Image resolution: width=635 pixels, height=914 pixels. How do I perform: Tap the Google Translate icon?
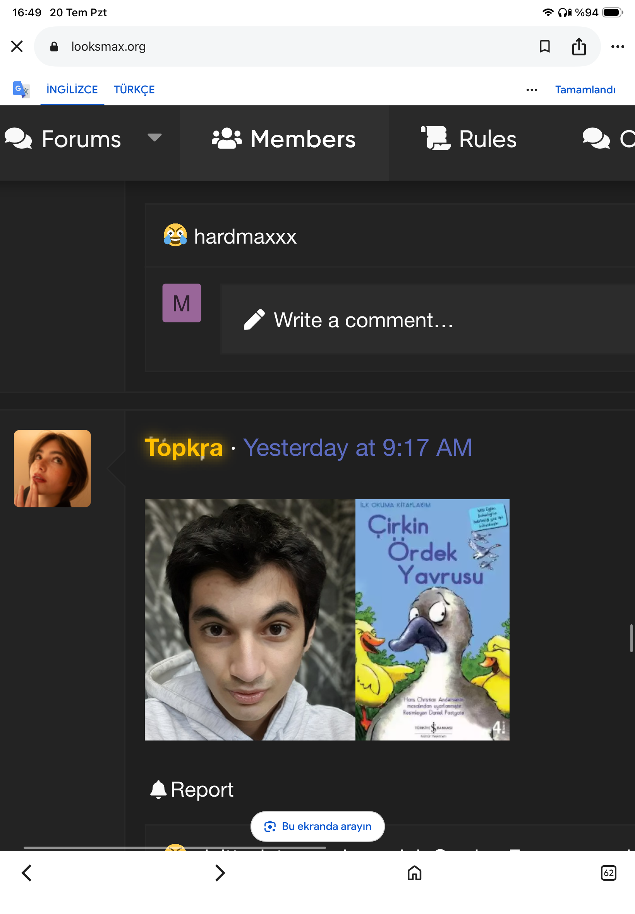click(x=21, y=89)
